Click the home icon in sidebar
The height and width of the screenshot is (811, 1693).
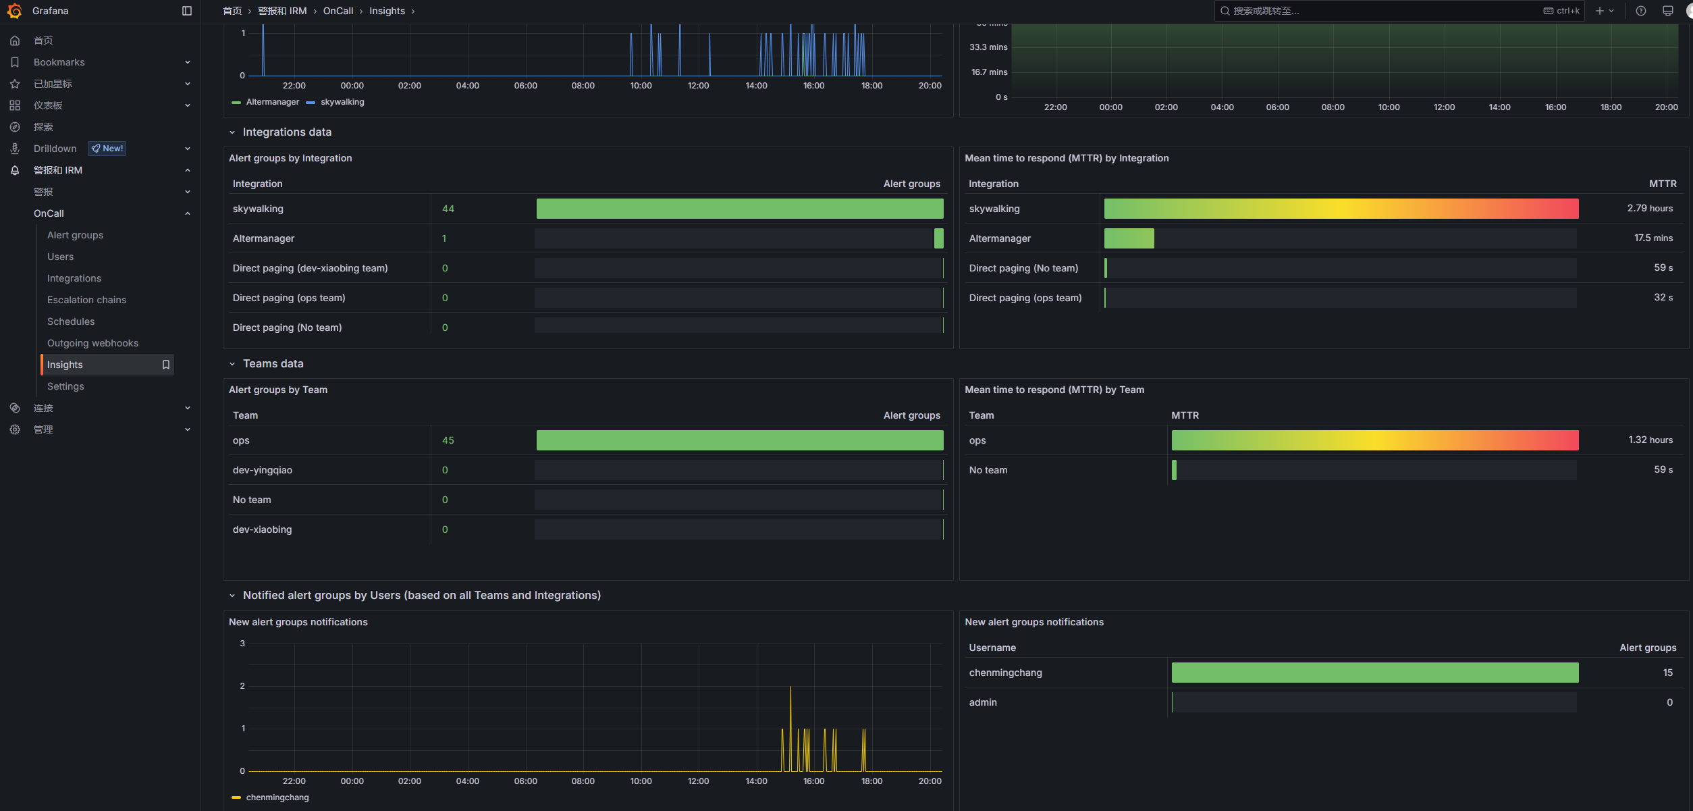click(x=15, y=41)
